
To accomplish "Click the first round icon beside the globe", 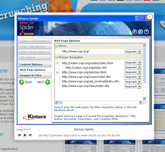I will click(x=135, y=32).
